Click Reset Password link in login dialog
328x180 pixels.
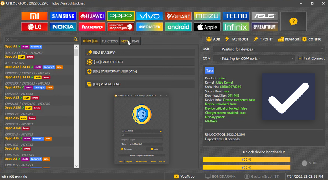pos(141,162)
